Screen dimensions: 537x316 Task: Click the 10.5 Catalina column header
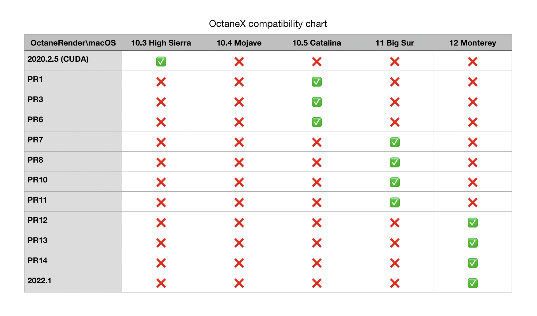pyautogui.click(x=317, y=43)
